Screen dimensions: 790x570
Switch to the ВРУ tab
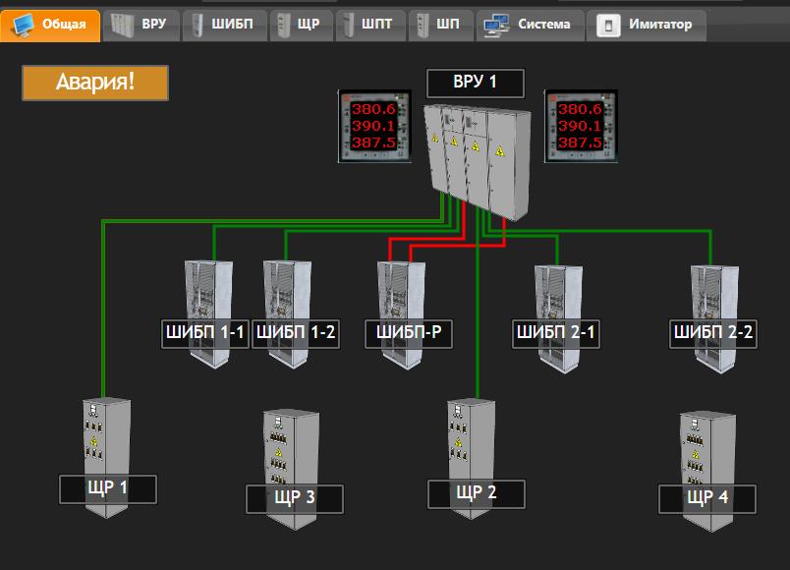click(141, 25)
